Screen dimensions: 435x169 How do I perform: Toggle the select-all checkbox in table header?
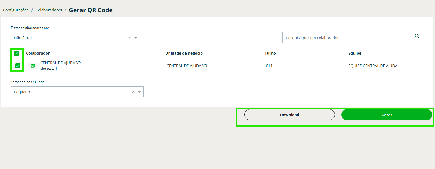click(16, 53)
